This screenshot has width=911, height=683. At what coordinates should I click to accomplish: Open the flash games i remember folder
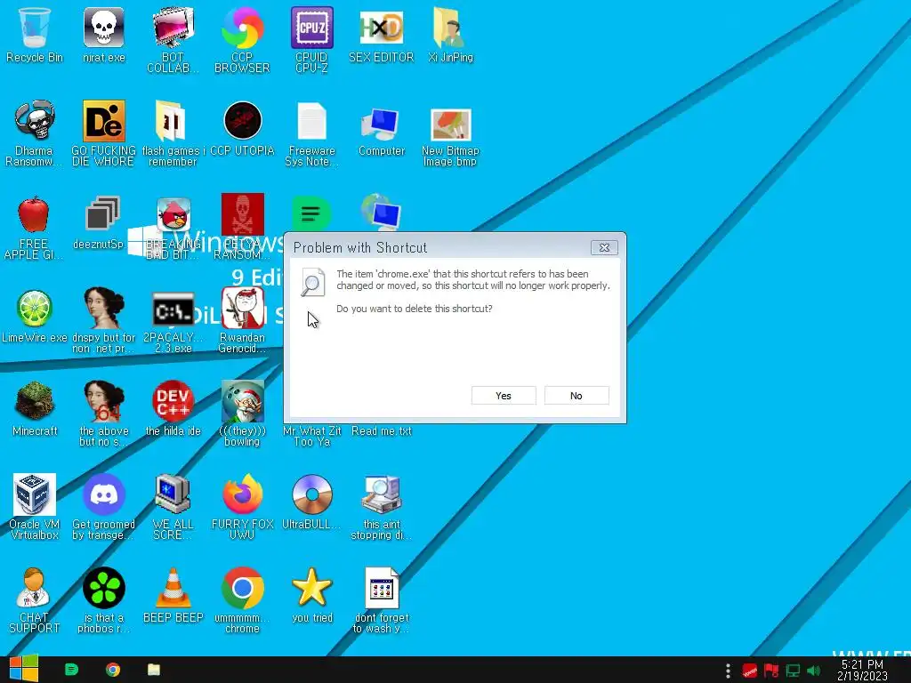pos(171,121)
